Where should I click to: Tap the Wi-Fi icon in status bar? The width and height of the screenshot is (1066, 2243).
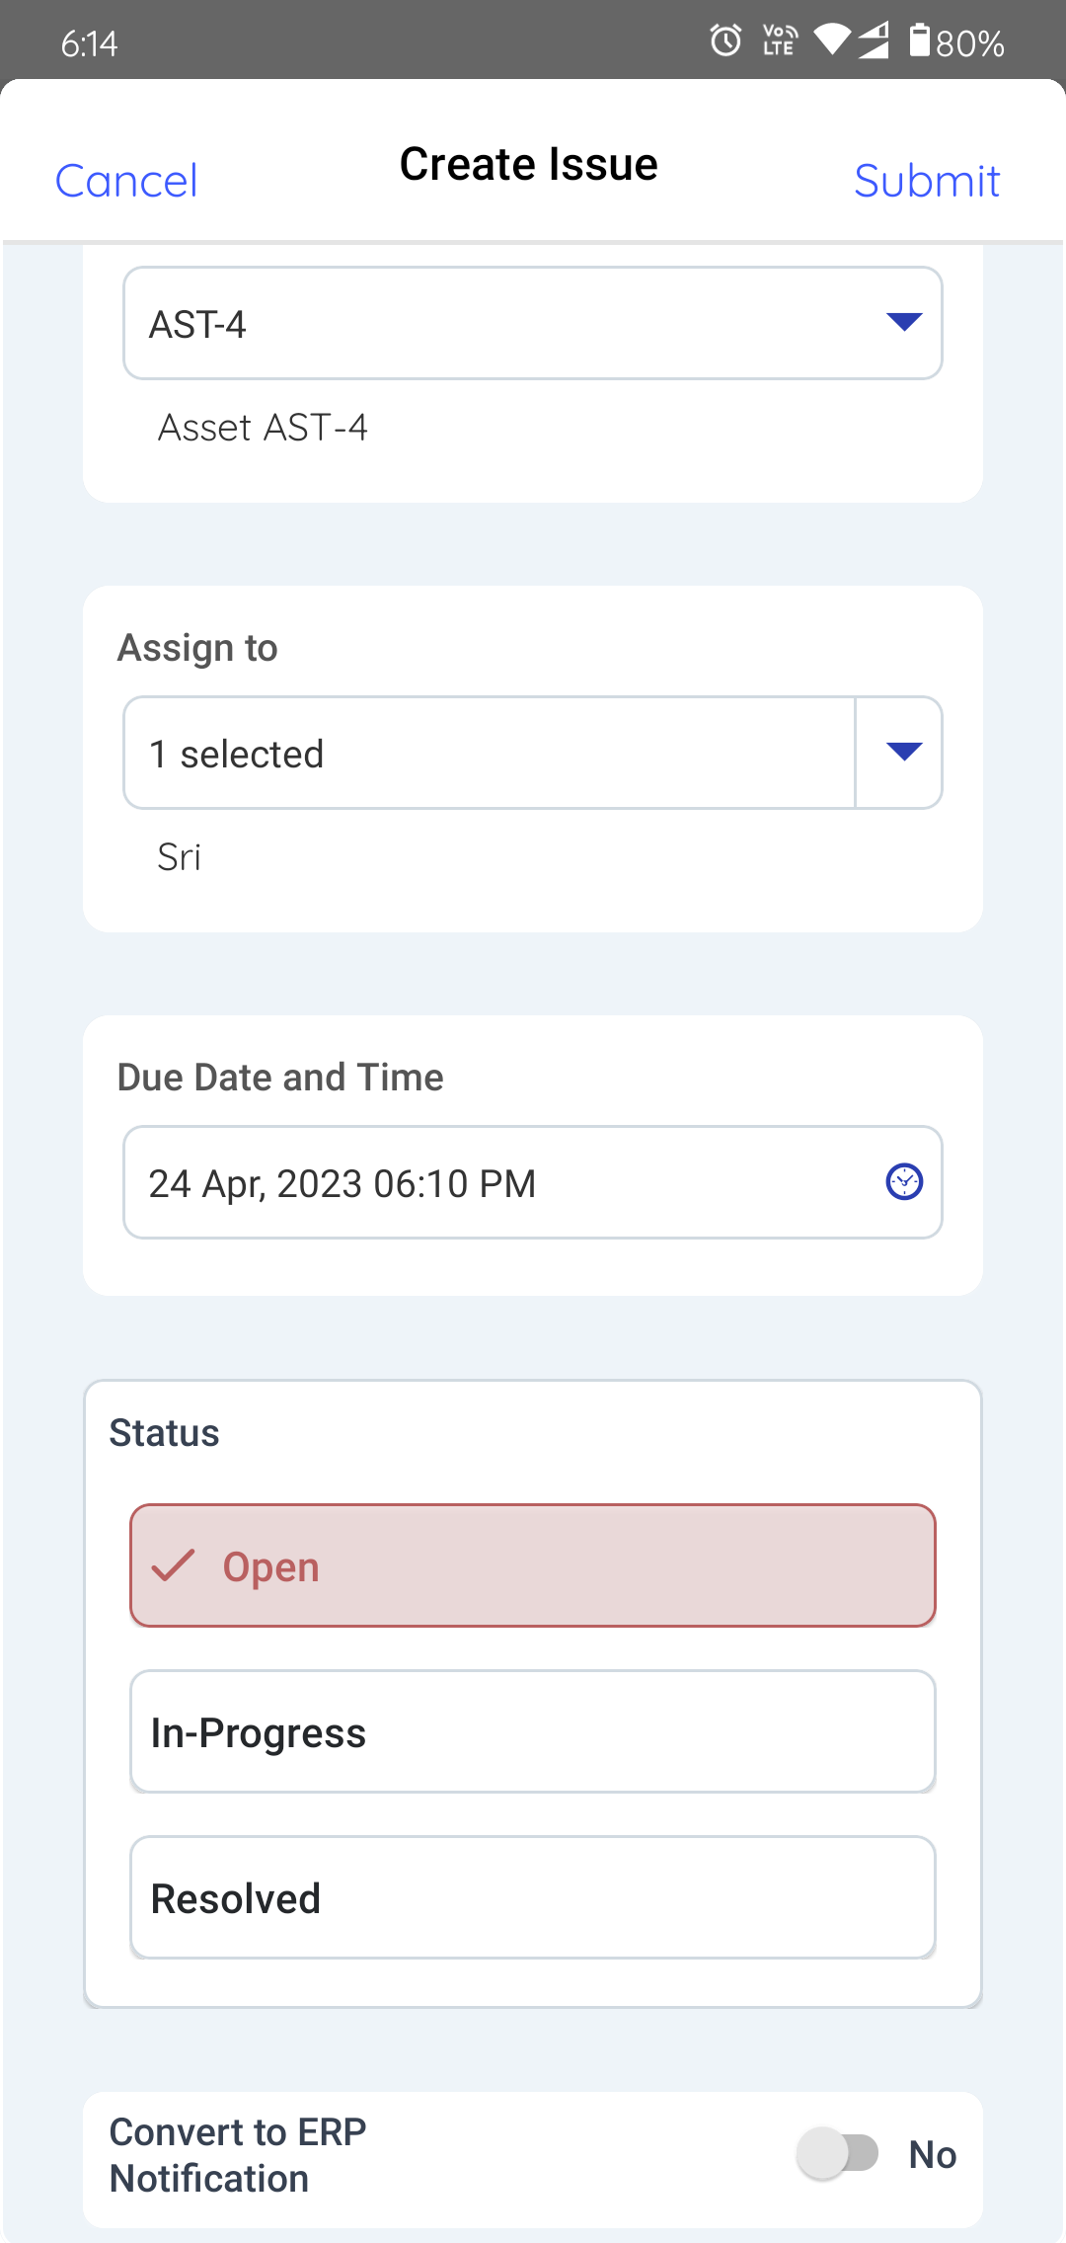click(831, 40)
